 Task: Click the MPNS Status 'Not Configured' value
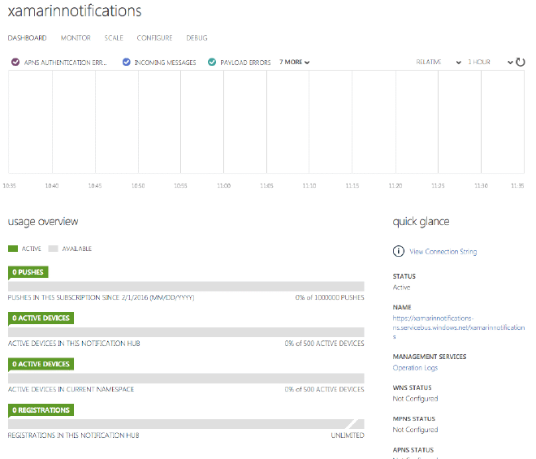click(x=415, y=430)
